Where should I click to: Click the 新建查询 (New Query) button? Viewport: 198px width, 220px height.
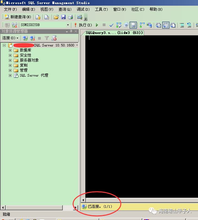18,17
